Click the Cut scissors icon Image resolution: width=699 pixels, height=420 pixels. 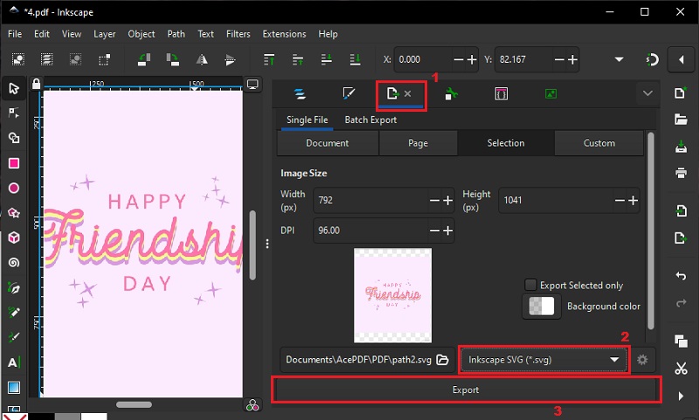pos(681,368)
